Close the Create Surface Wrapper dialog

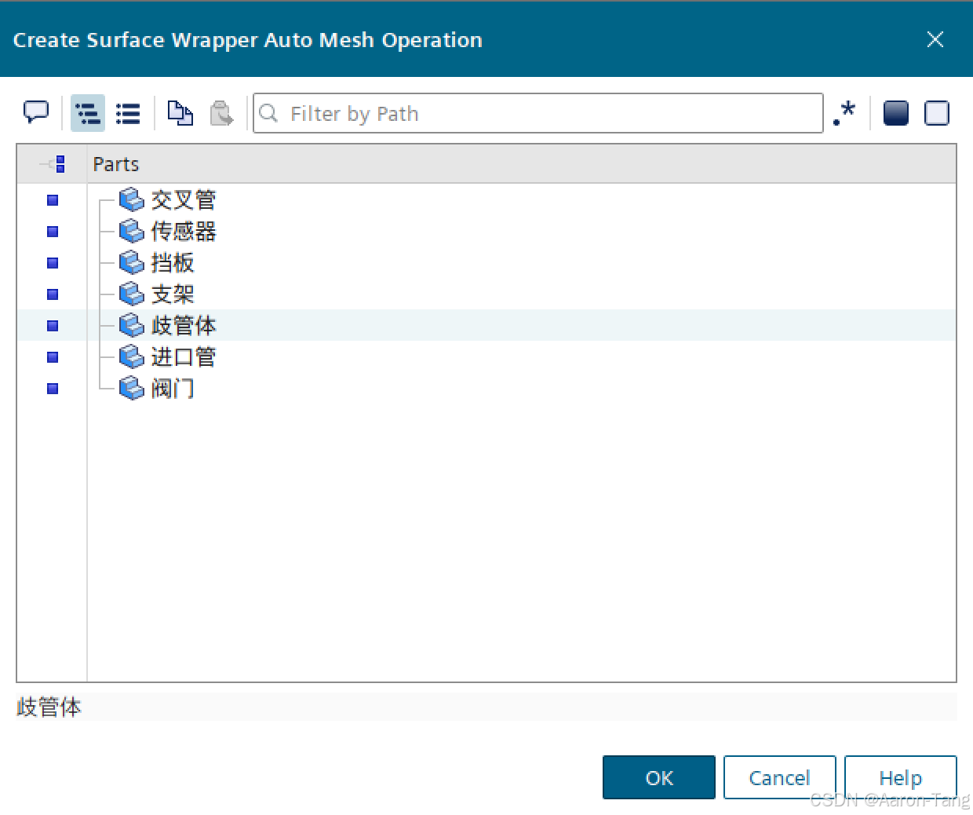pos(935,39)
